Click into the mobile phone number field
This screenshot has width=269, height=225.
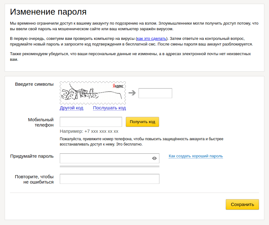click(x=91, y=122)
